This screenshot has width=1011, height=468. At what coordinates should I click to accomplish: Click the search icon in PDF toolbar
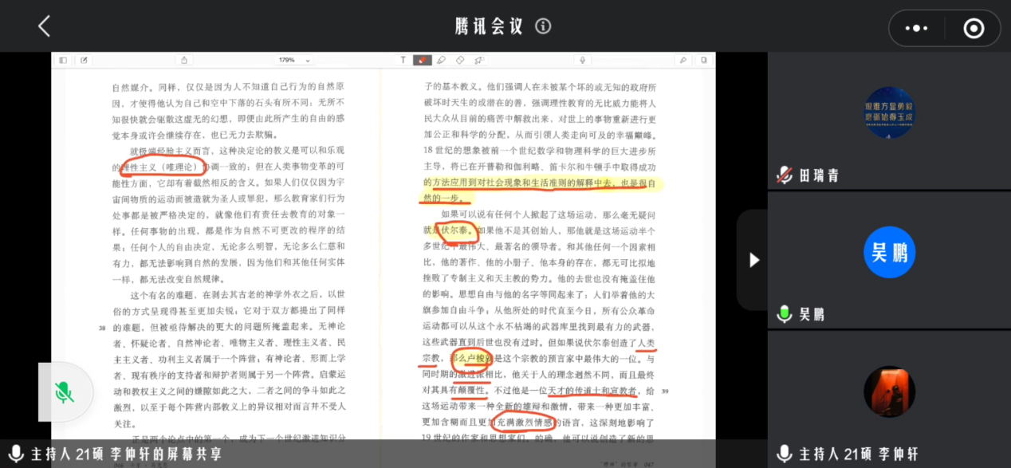coord(683,60)
